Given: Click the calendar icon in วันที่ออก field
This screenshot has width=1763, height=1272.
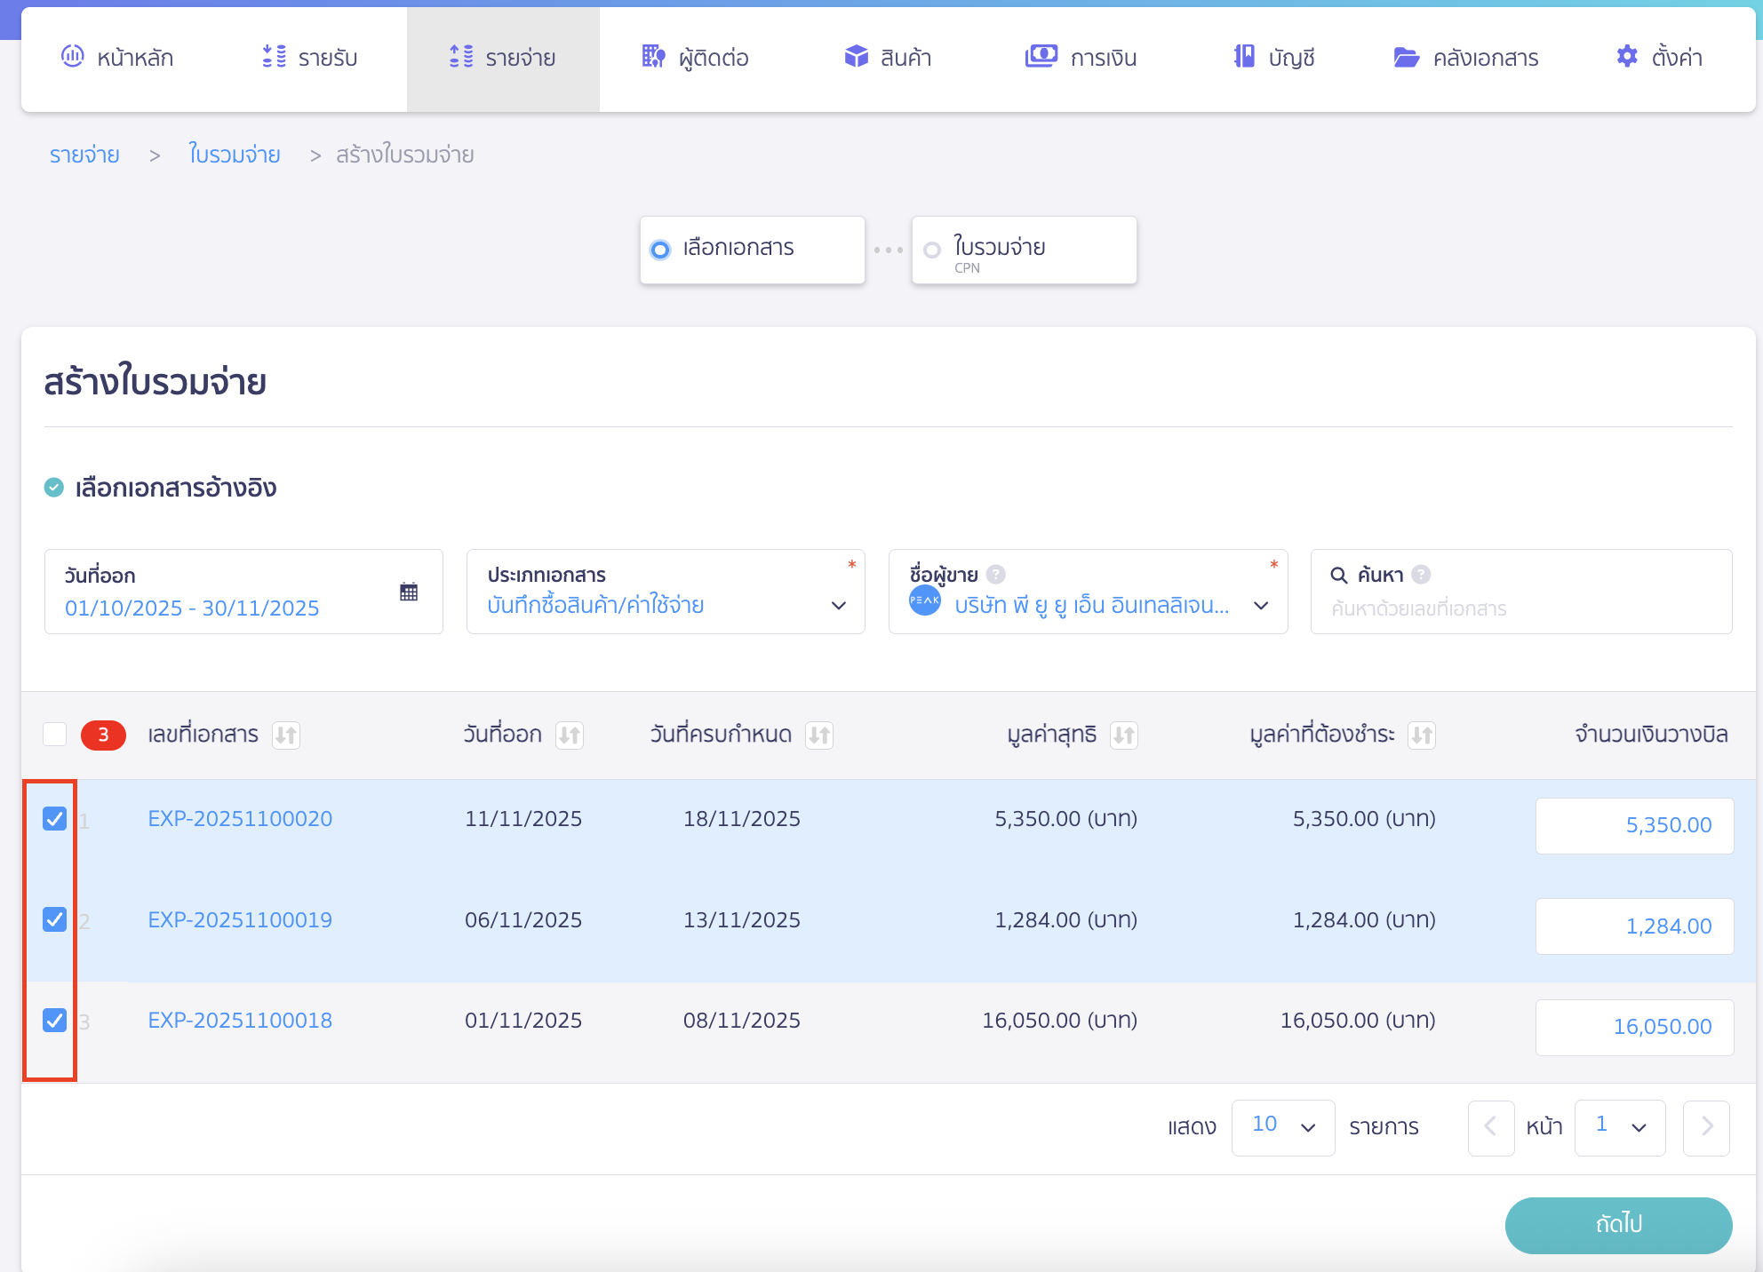Looking at the screenshot, I should click(x=409, y=591).
